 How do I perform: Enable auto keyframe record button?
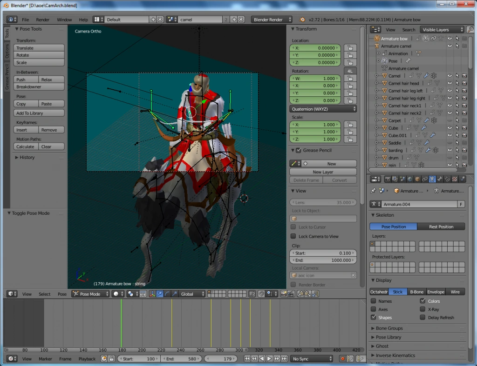[x=343, y=359]
